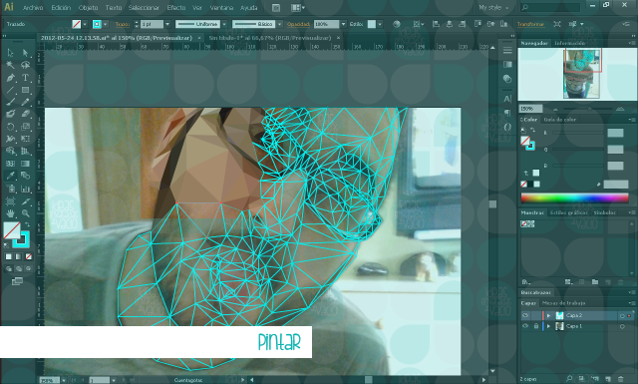Unlock the Capa 1 layer
Screen dimensions: 638x384
click(536, 326)
